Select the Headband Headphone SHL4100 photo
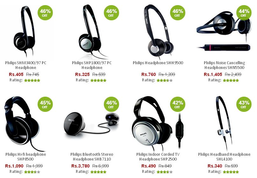 (x=224, y=123)
